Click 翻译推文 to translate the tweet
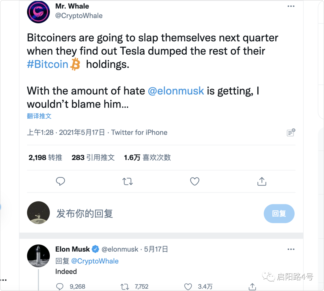Image resolution: width=324 pixels, height=291 pixels. click(x=39, y=116)
